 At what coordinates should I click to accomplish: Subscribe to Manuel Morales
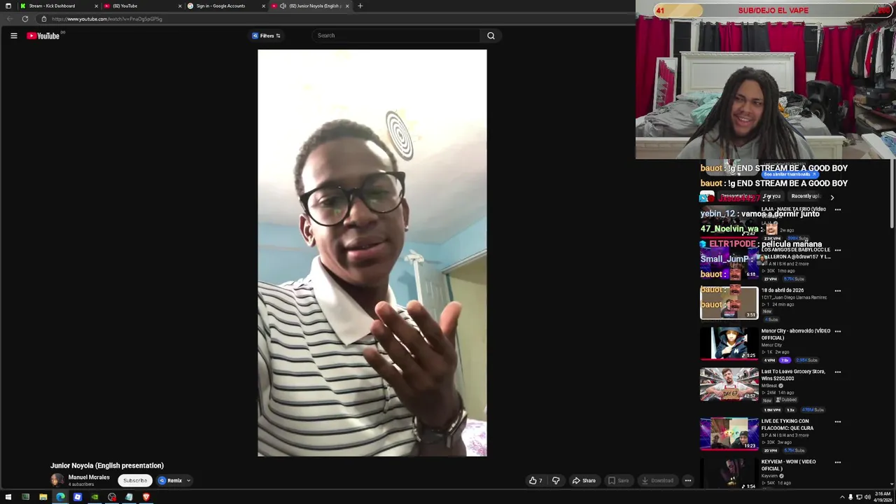point(135,481)
